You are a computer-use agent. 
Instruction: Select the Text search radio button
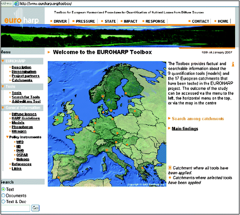click(x=3, y=189)
